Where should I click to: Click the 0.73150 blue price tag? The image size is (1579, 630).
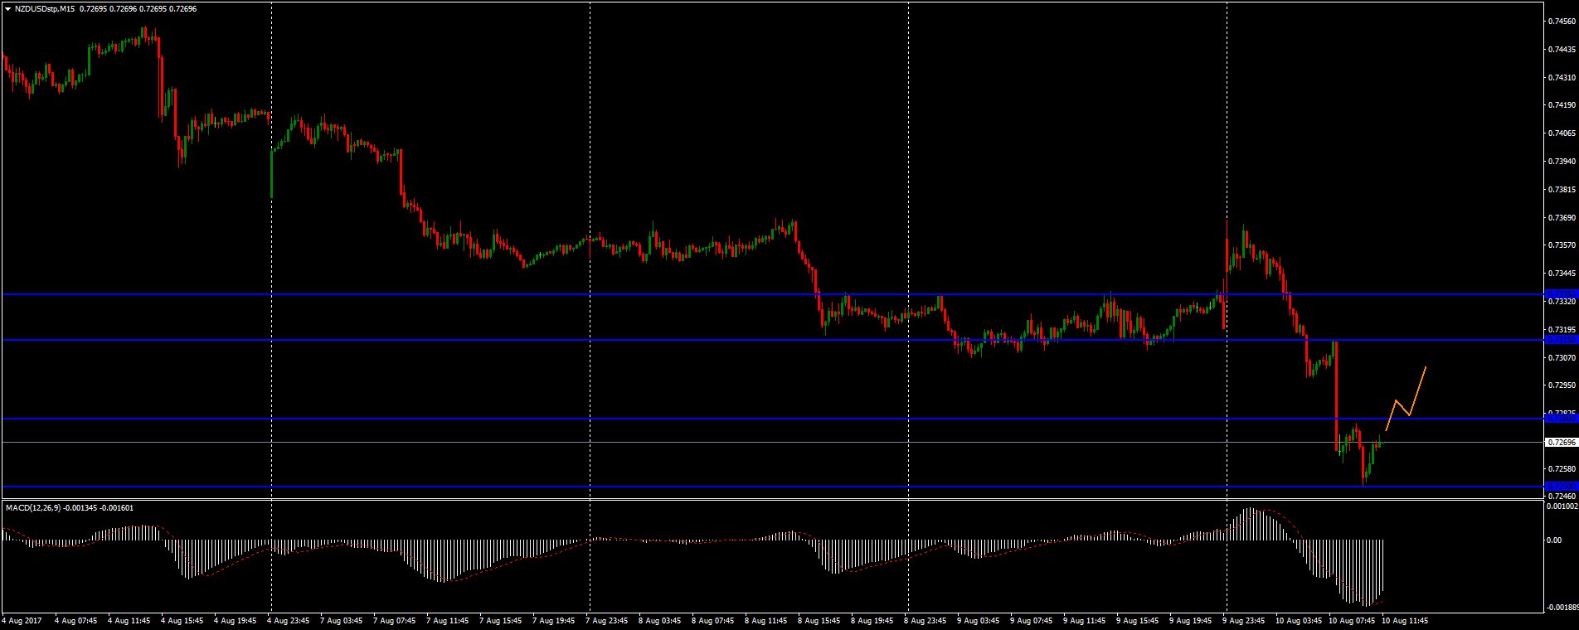1560,340
